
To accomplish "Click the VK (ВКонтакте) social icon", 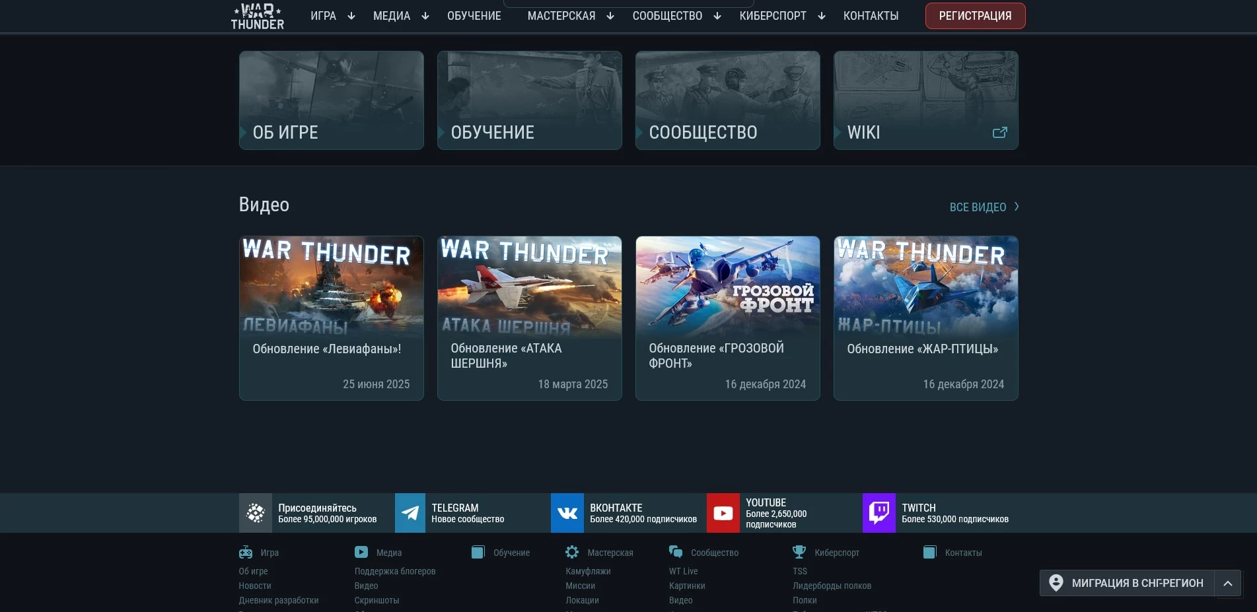I will tap(567, 513).
